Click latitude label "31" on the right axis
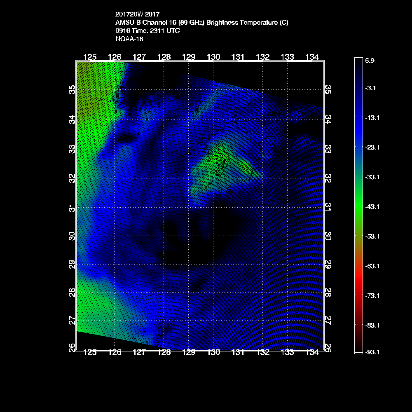The image size is (412, 412). click(328, 207)
